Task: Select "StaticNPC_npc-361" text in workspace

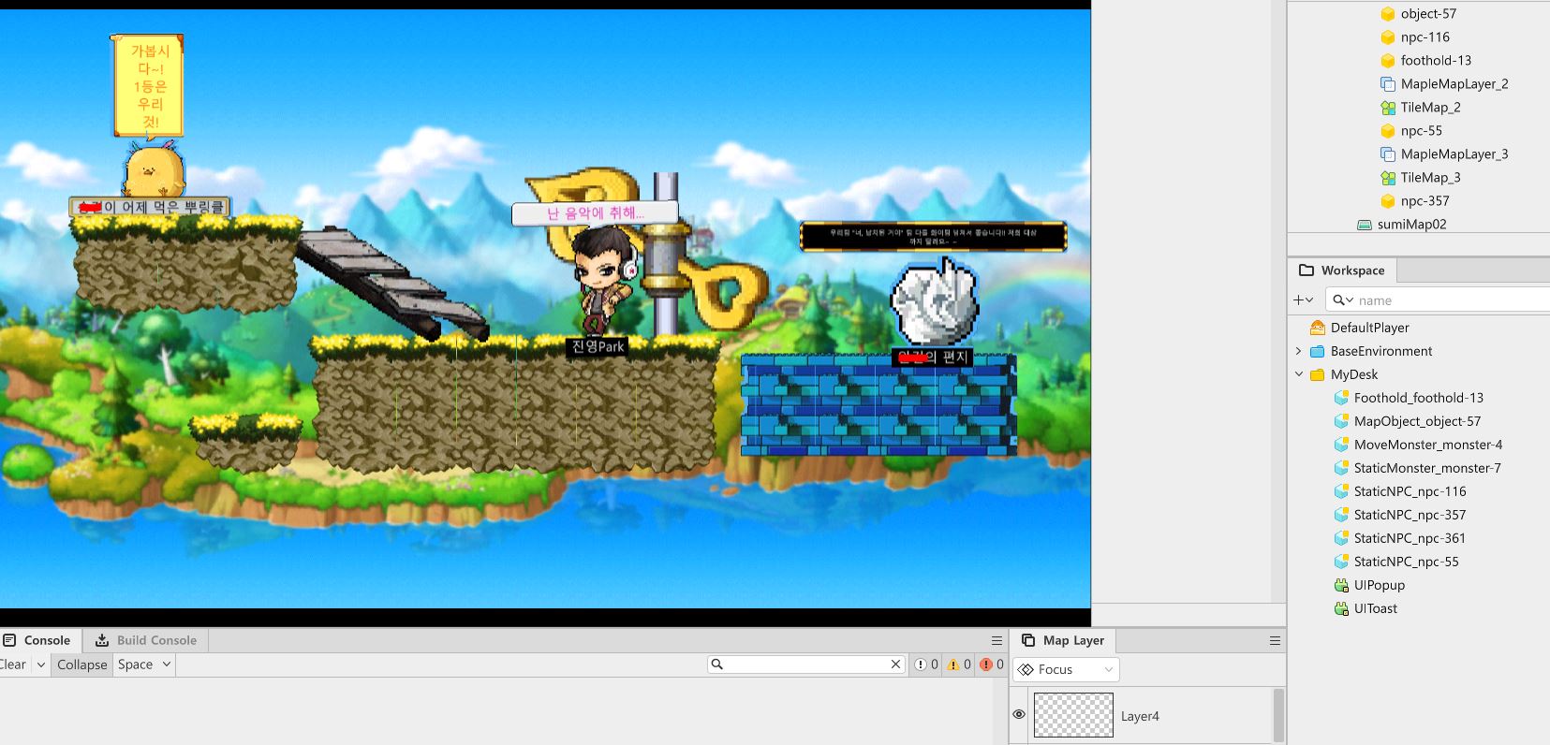Action: [x=1410, y=538]
